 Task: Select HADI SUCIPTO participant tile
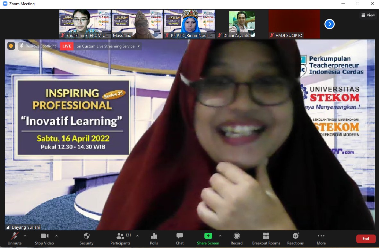(294, 24)
